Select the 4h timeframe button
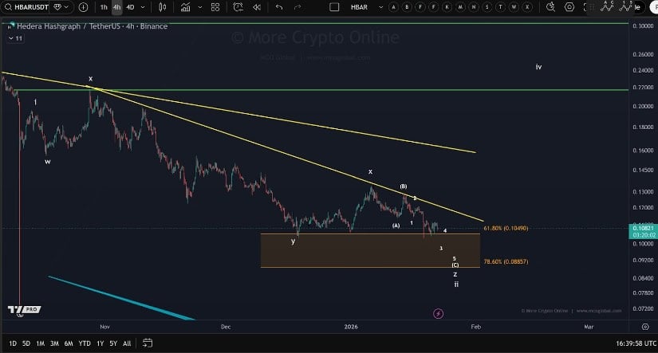Image resolution: width=658 pixels, height=353 pixels. tap(117, 7)
